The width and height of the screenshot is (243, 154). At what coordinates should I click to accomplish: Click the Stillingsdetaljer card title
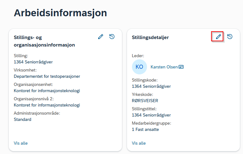(150, 37)
